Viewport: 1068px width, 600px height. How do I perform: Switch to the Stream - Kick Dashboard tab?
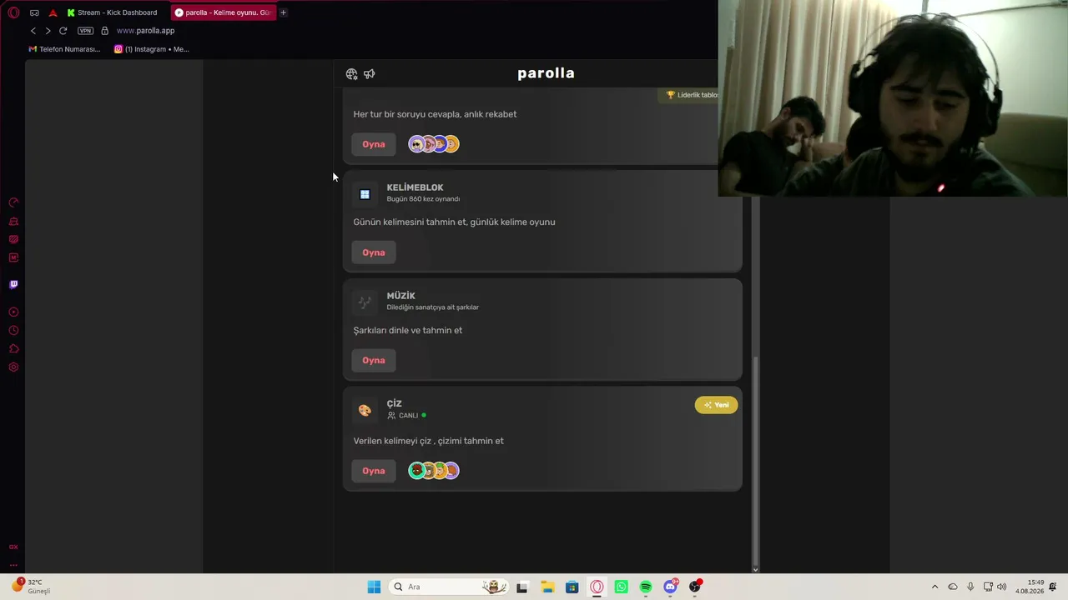point(112,12)
